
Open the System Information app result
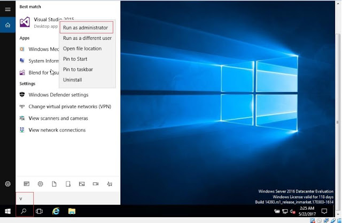coord(39,61)
